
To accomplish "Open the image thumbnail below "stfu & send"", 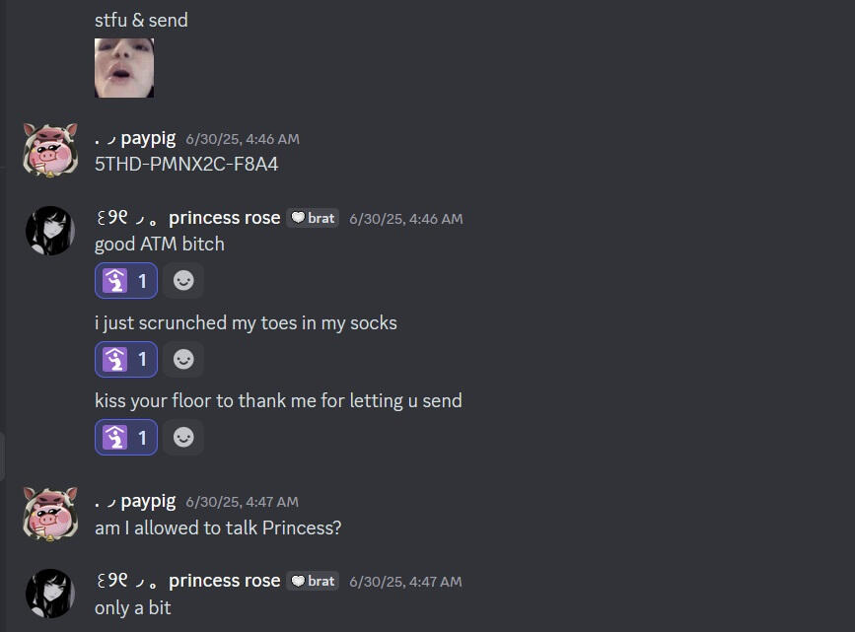I will click(x=124, y=68).
